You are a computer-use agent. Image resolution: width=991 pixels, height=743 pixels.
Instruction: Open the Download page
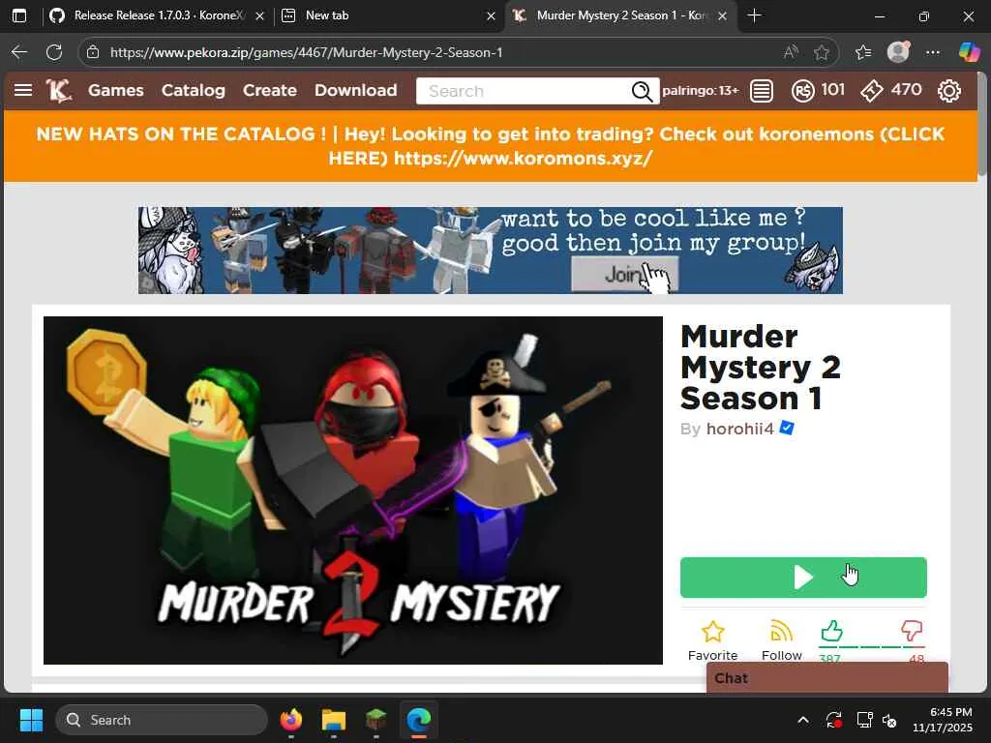pyautogui.click(x=356, y=90)
